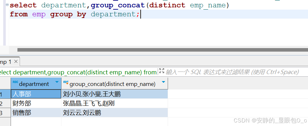The image size is (308, 126).
Task: Select the 人事部 department cell
Action: tap(36, 94)
